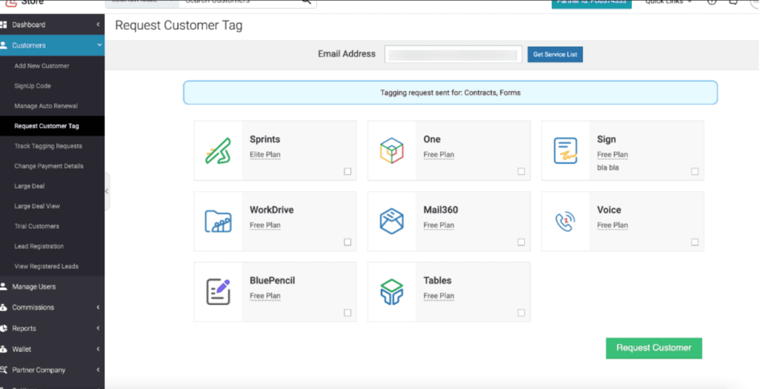This screenshot has height=389, width=761.
Task: Click the Customers person icon
Action: pos(4,45)
